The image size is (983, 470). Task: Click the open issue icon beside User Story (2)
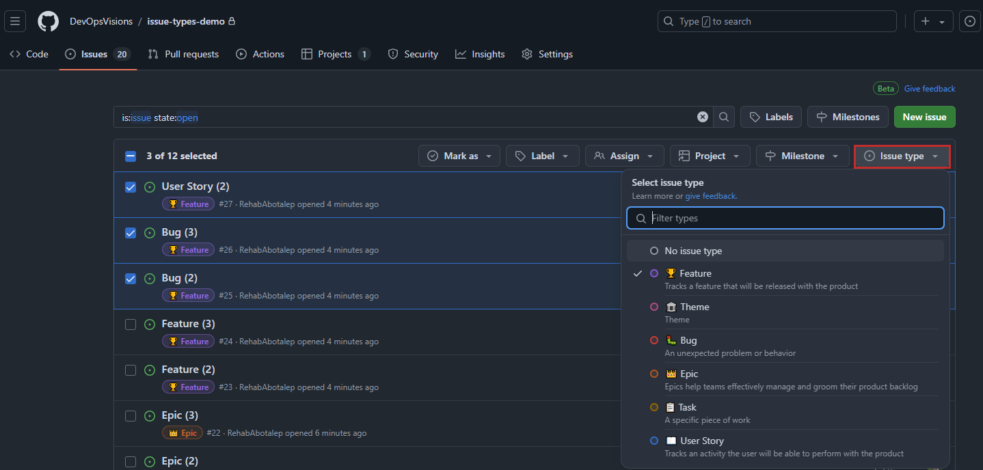(150, 186)
